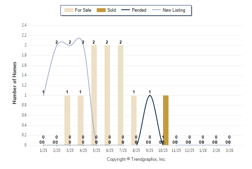Toggle the For Sale series label
The image size is (252, 169).
(82, 10)
